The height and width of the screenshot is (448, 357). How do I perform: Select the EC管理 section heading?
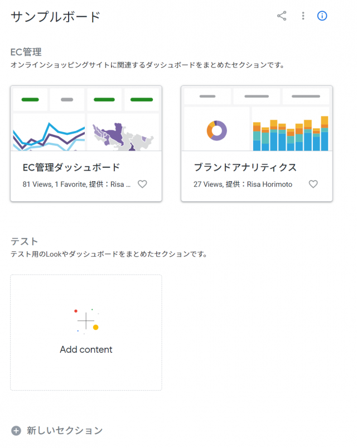[26, 52]
